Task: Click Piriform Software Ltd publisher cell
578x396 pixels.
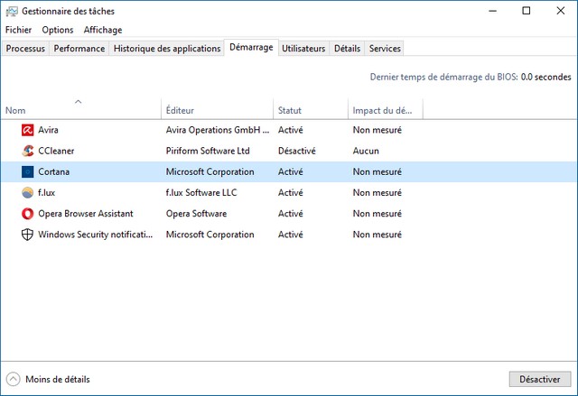Action: [x=208, y=151]
